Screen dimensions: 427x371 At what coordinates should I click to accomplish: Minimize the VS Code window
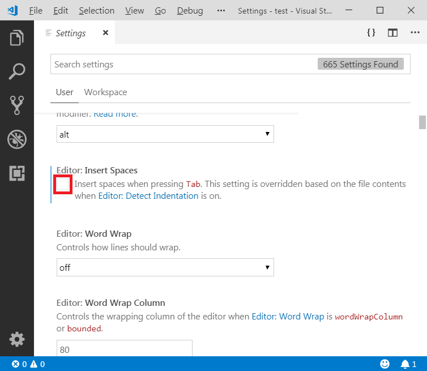(349, 10)
